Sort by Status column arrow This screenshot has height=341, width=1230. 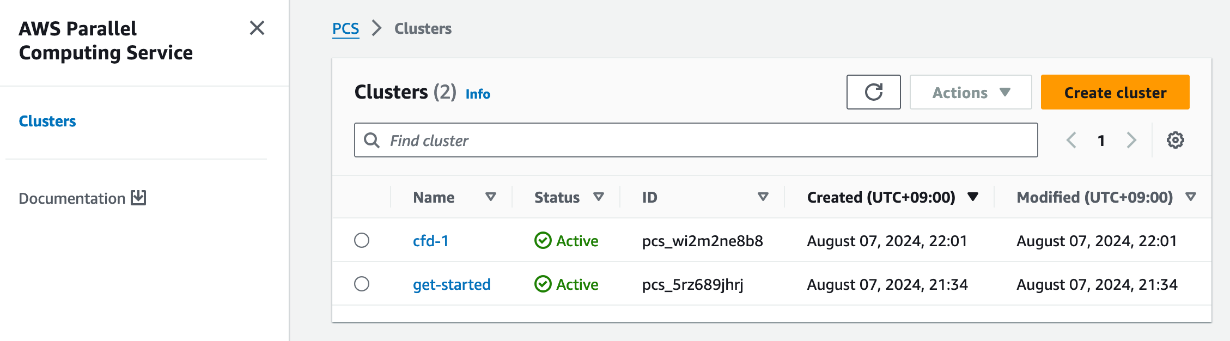pos(598,197)
